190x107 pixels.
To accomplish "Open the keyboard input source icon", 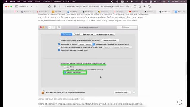I will tap(151, 1).
